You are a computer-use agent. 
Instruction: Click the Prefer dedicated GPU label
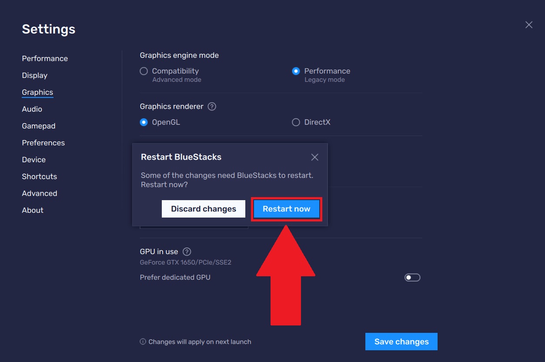[175, 277]
